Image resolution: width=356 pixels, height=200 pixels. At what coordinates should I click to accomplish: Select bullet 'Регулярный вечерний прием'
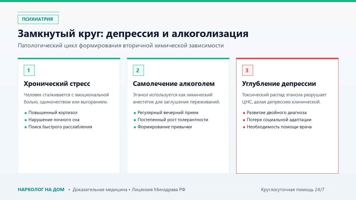tap(168, 113)
